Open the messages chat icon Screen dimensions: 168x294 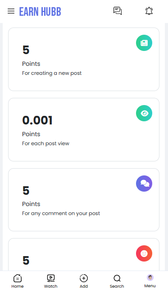click(118, 11)
